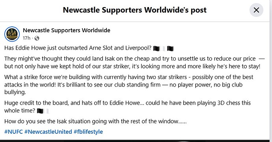The height and width of the screenshot is (142, 272).
Task: Click the word "bullying." in the post
Action: coord(15,92)
